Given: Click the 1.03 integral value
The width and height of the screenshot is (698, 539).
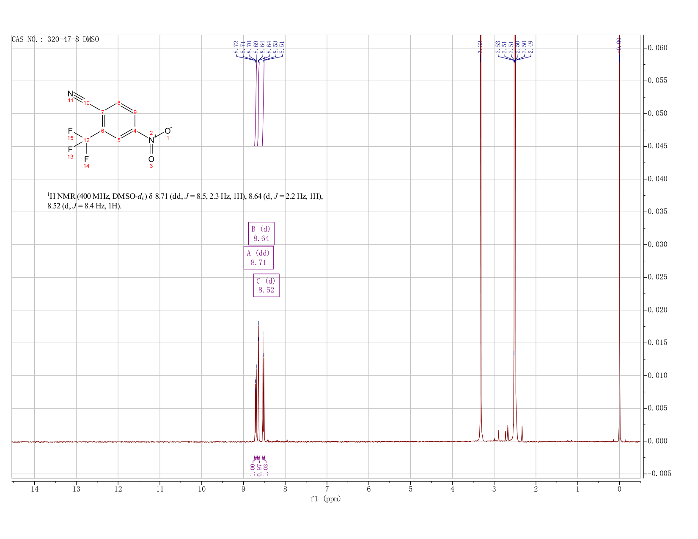Looking at the screenshot, I should [x=266, y=469].
